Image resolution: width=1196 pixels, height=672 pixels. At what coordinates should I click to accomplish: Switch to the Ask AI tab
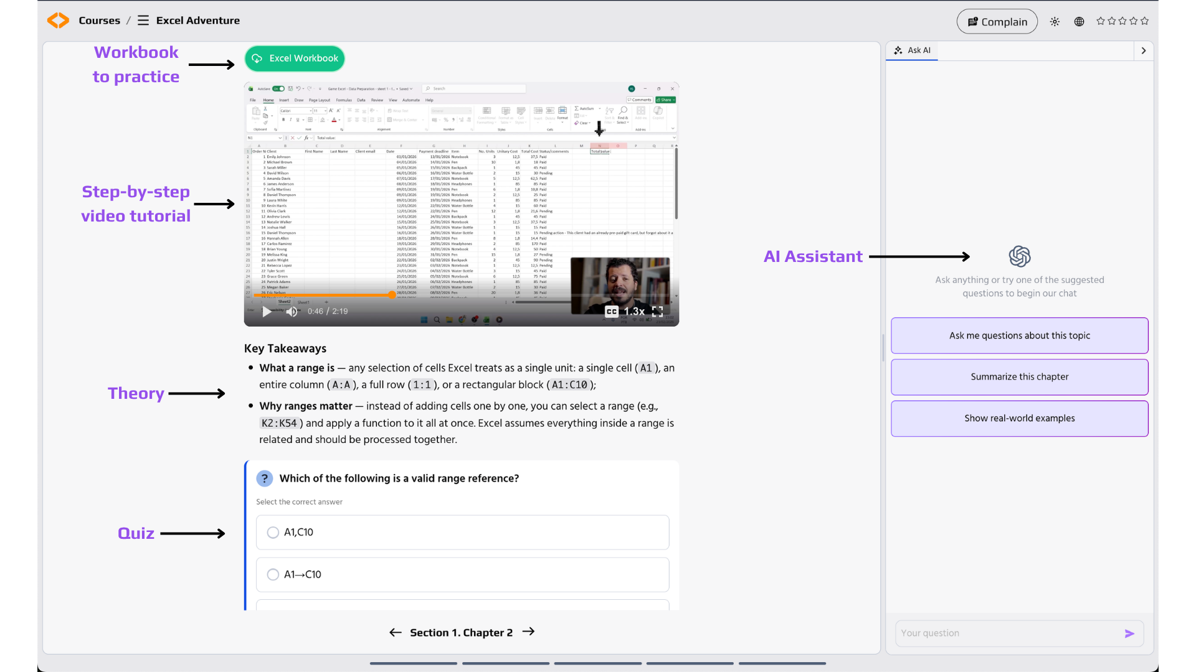[x=913, y=50]
